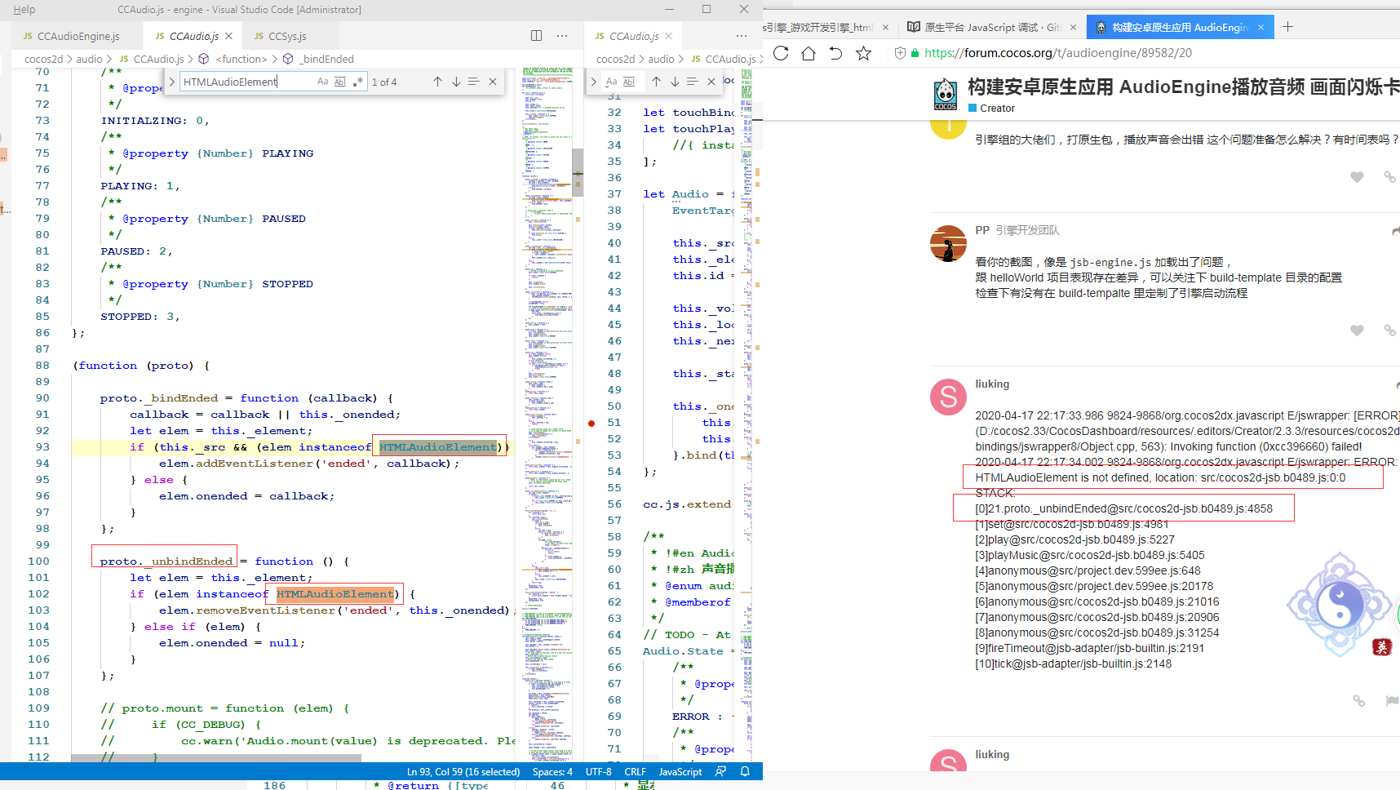Click the shield security icon in address bar
The image size is (1400, 790).
(900, 53)
